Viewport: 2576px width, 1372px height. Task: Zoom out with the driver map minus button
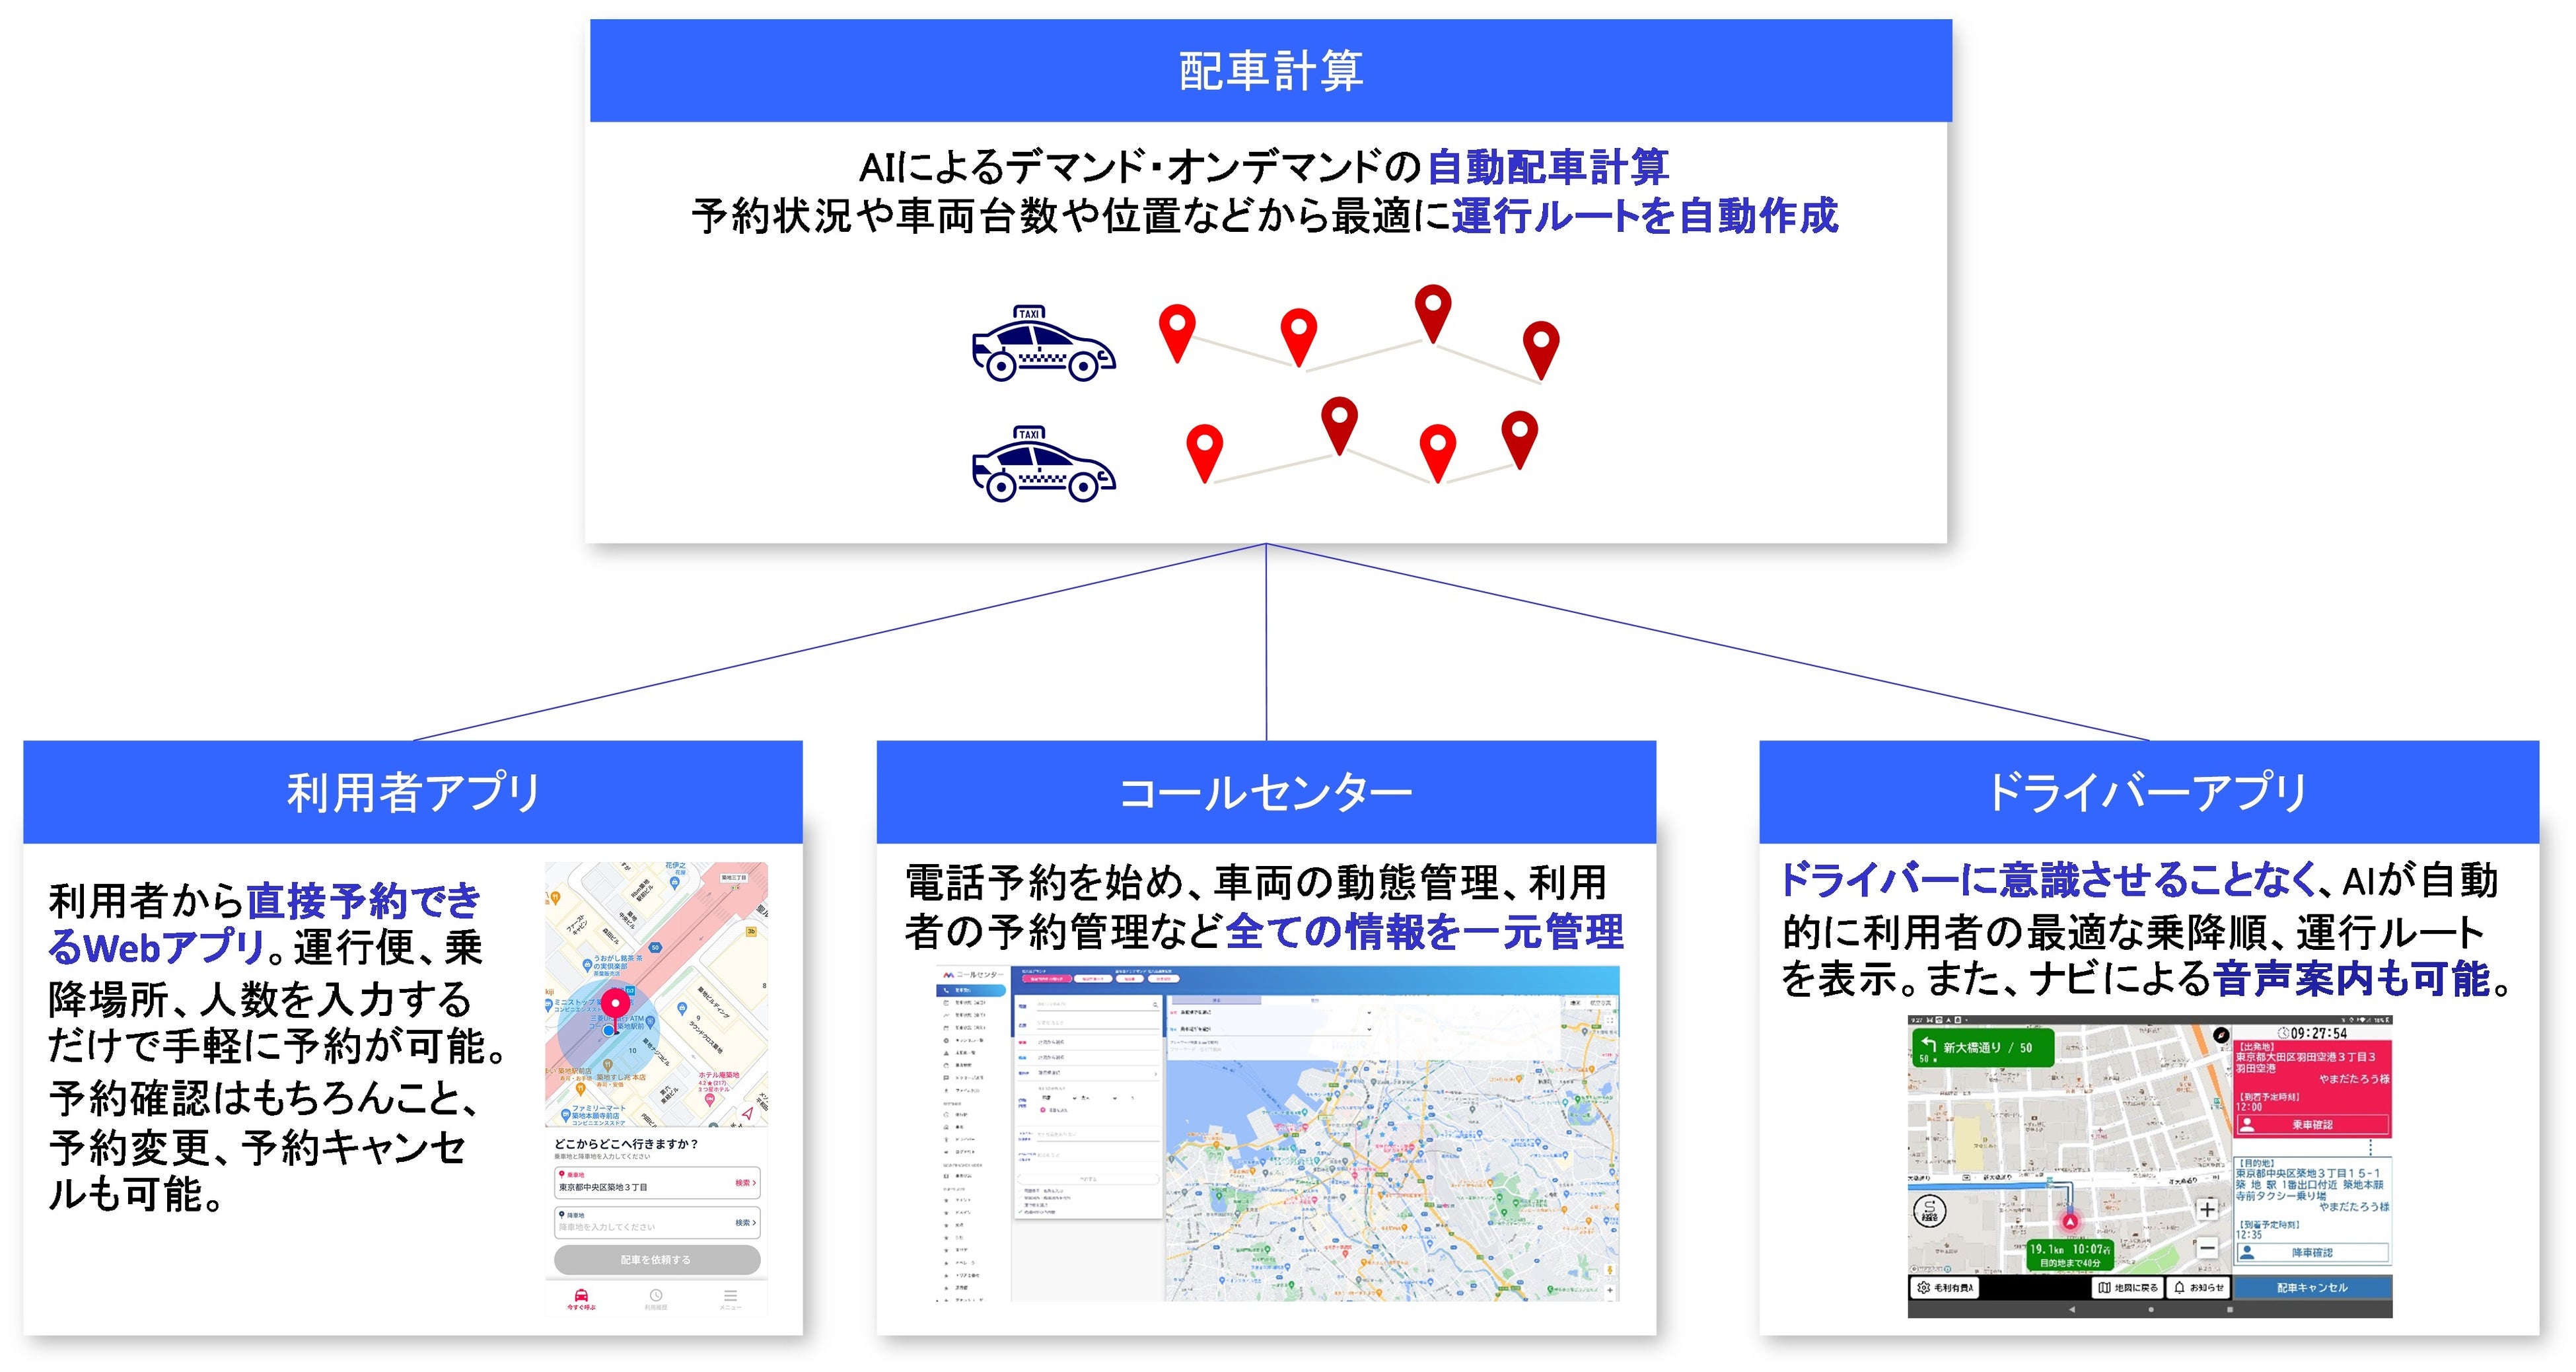[2207, 1247]
